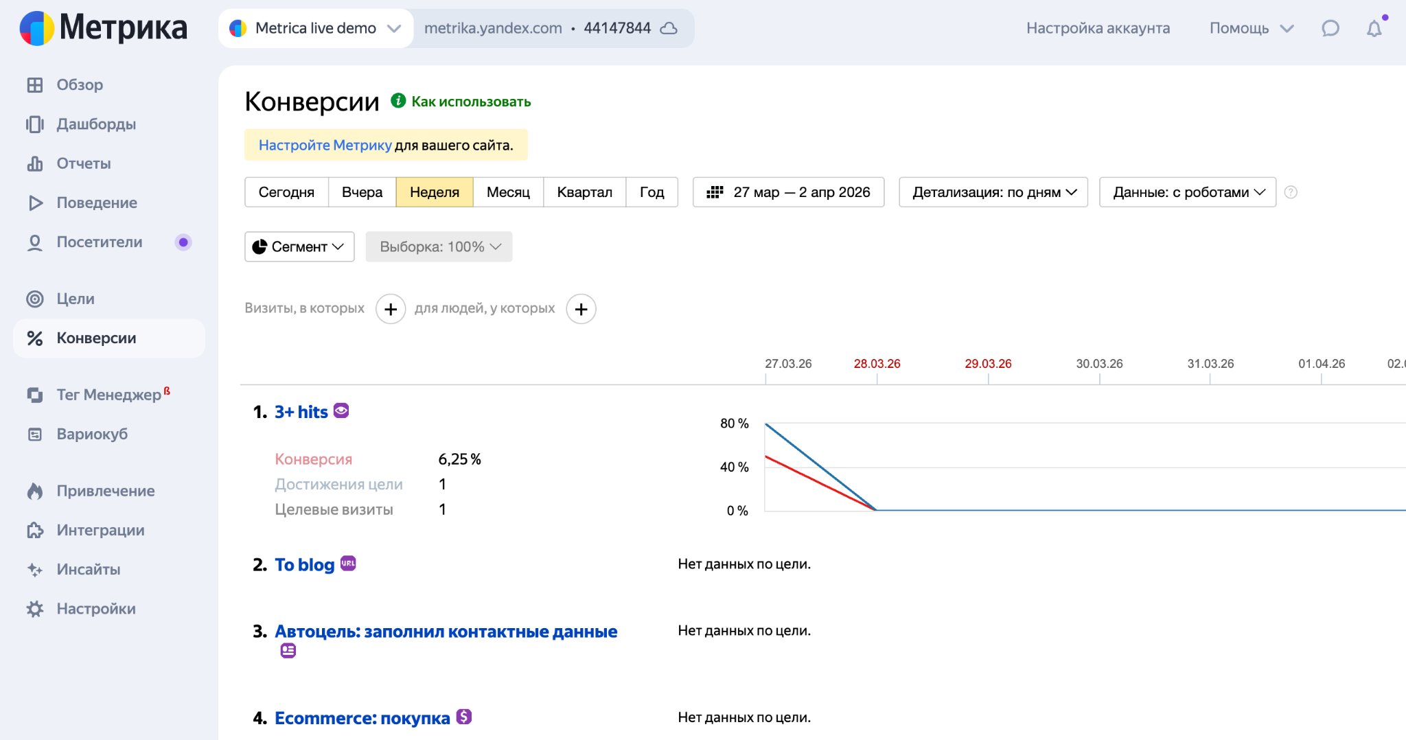Open the Сегмент dropdown
This screenshot has width=1406, height=740.
[299, 246]
